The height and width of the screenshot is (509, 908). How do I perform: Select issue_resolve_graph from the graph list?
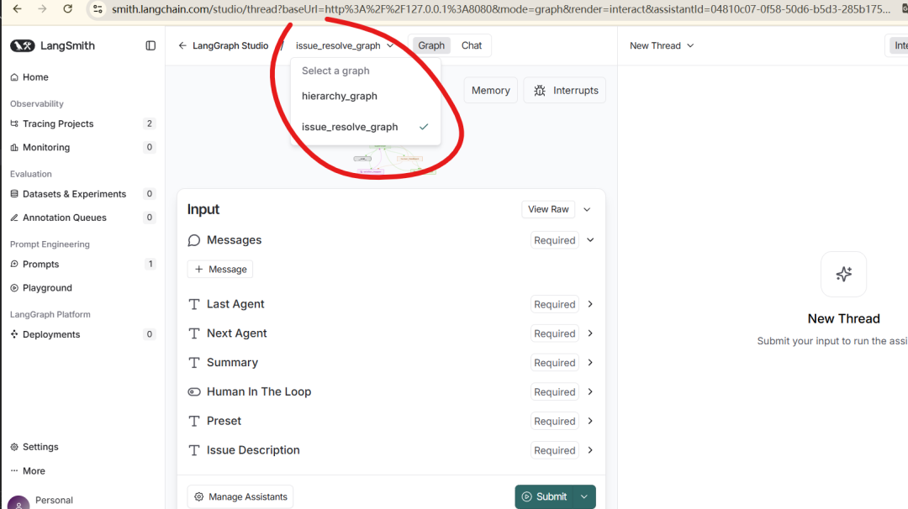point(366,127)
